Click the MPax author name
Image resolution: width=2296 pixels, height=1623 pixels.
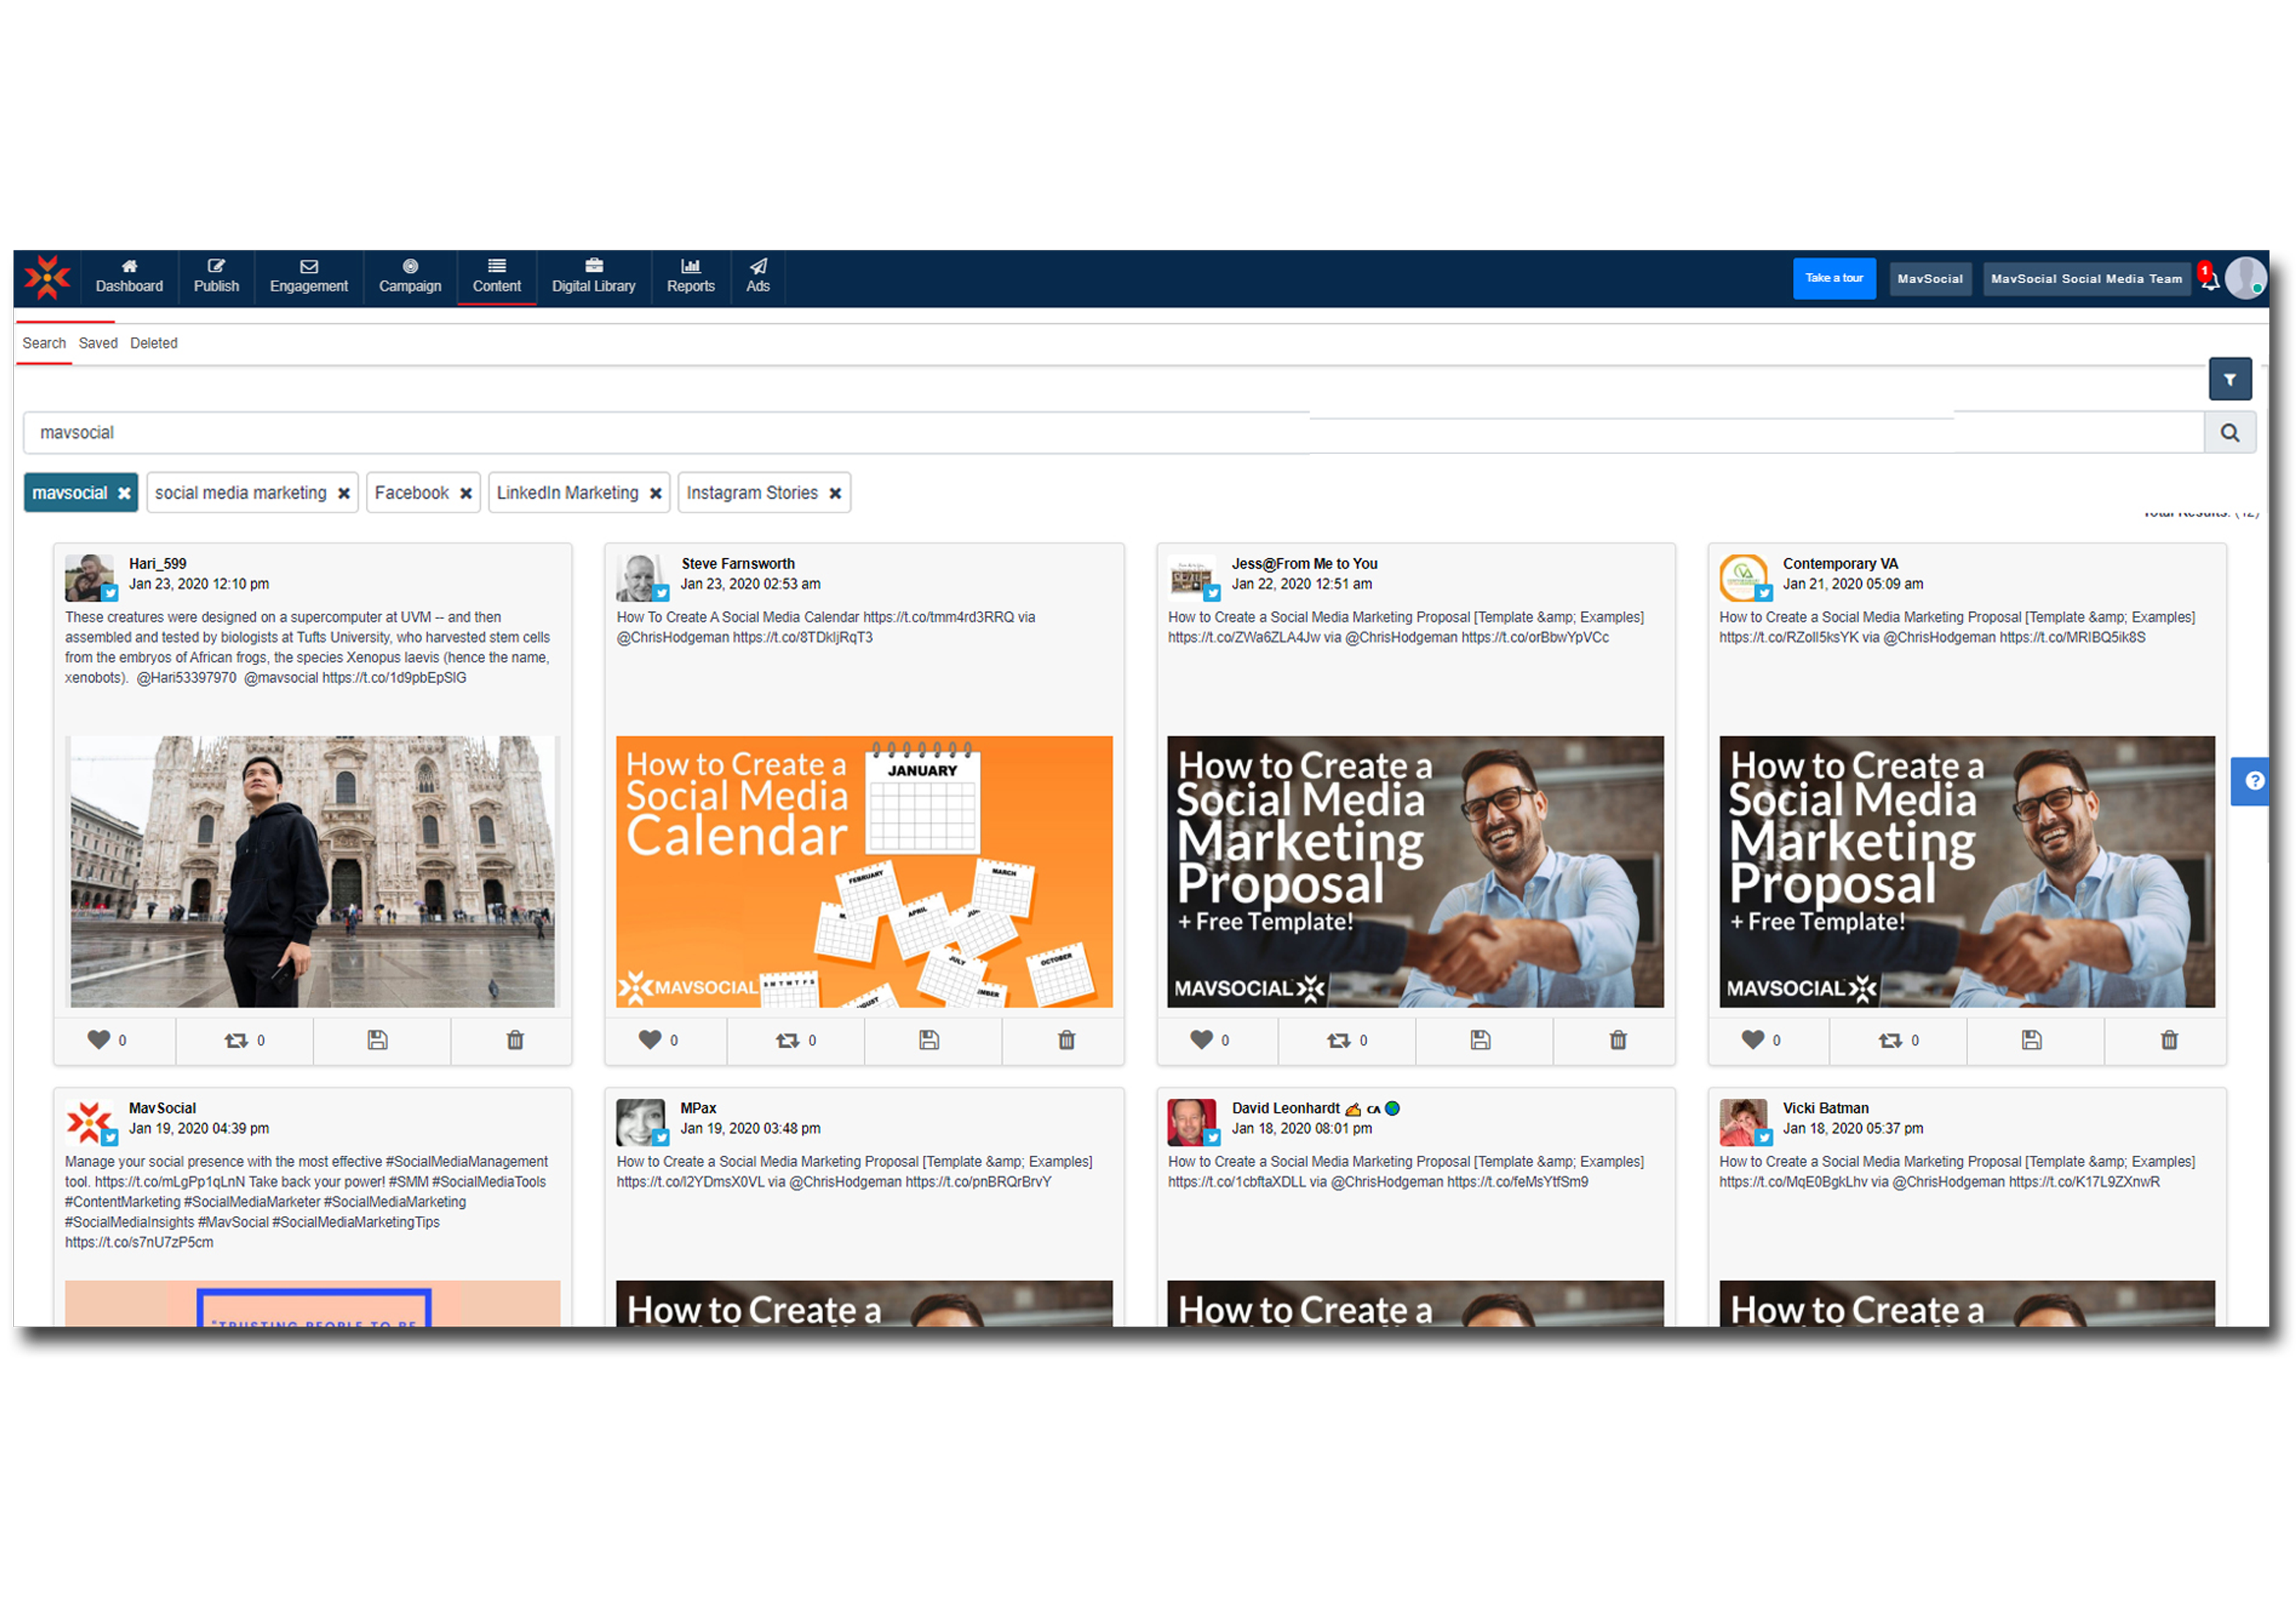[x=698, y=1108]
